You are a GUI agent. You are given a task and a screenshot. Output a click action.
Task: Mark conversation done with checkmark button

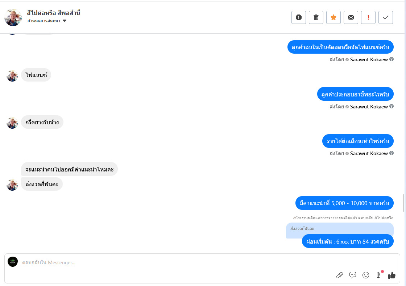click(386, 17)
